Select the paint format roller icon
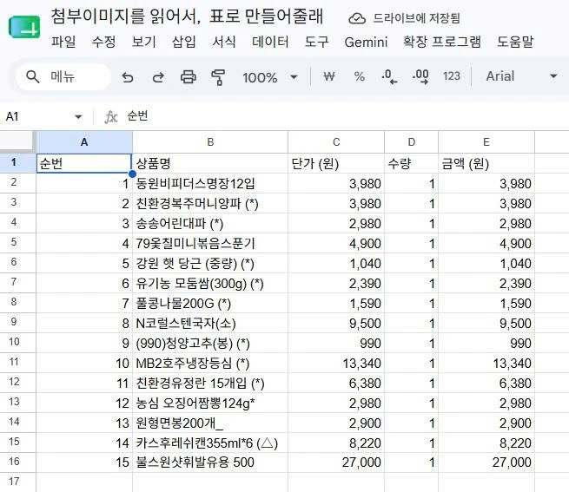Image resolution: width=569 pixels, height=492 pixels. coord(218,77)
